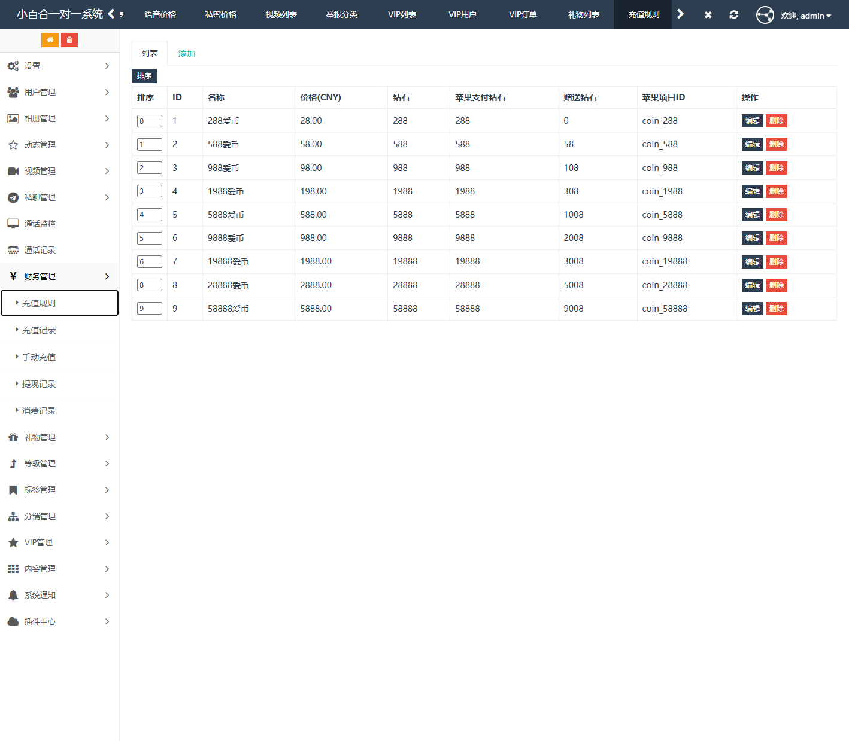Edit the 288爱币 row with 编辑
Viewport: 849px width, 741px height.
753,121
